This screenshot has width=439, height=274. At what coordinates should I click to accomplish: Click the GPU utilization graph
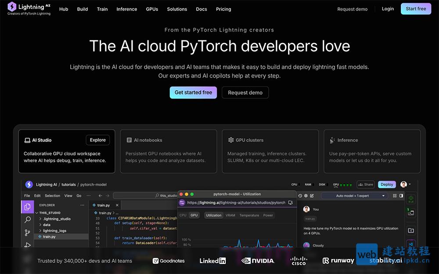(237, 241)
